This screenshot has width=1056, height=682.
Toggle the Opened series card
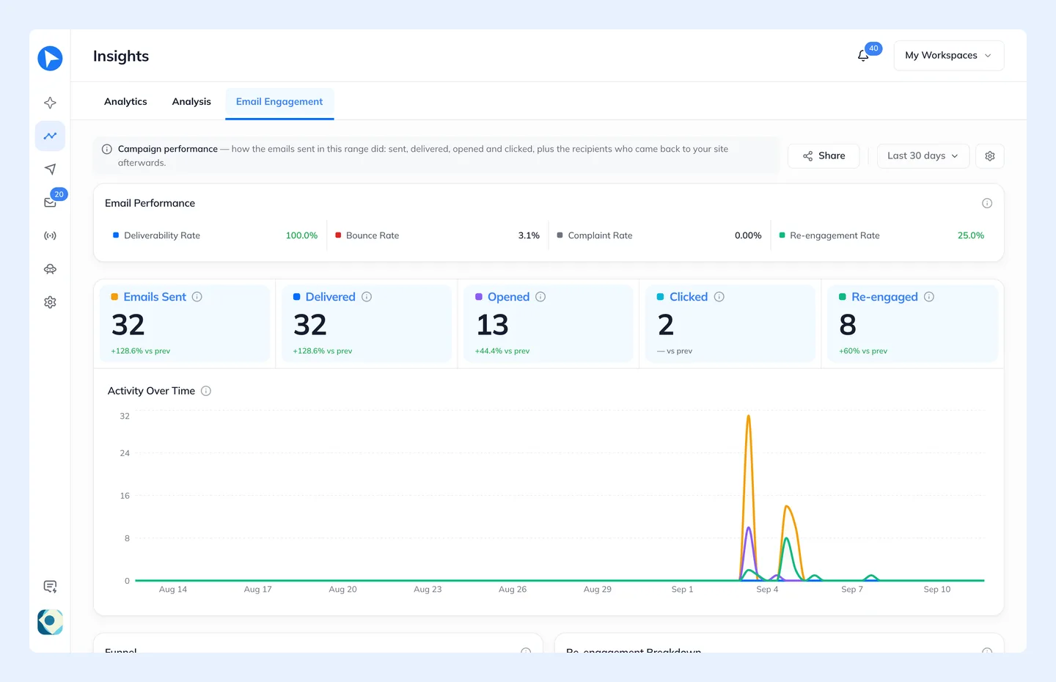coord(549,323)
